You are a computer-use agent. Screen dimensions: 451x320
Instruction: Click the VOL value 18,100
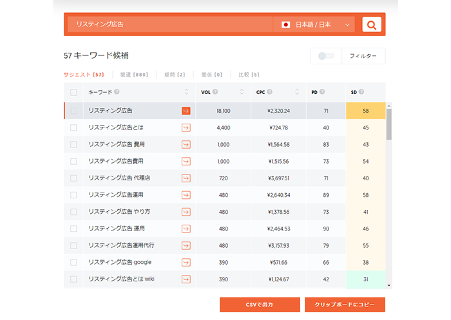tap(224, 111)
